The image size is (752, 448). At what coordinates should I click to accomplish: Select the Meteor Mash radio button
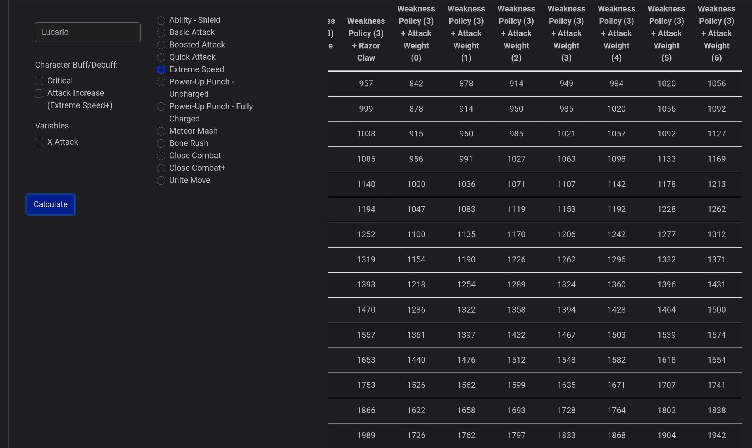click(161, 131)
